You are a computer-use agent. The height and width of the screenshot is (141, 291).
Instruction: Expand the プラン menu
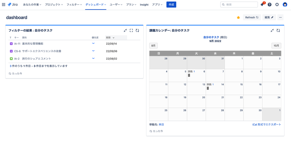click(131, 5)
